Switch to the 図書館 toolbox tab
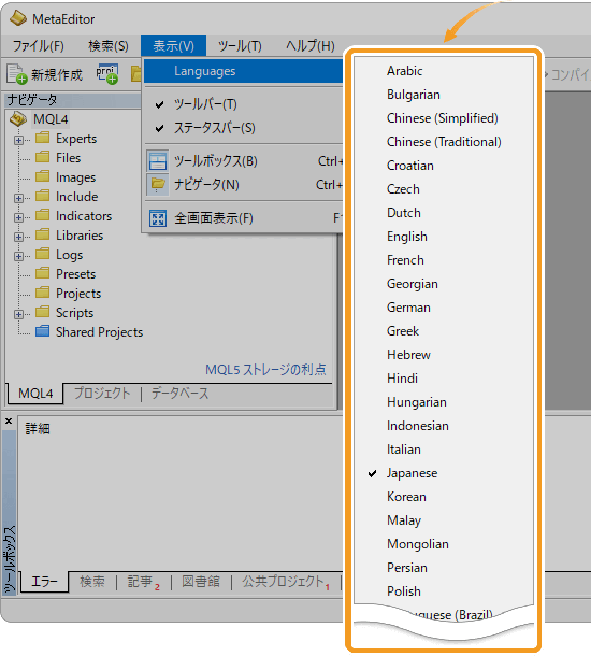This screenshot has width=591, height=656. click(201, 582)
